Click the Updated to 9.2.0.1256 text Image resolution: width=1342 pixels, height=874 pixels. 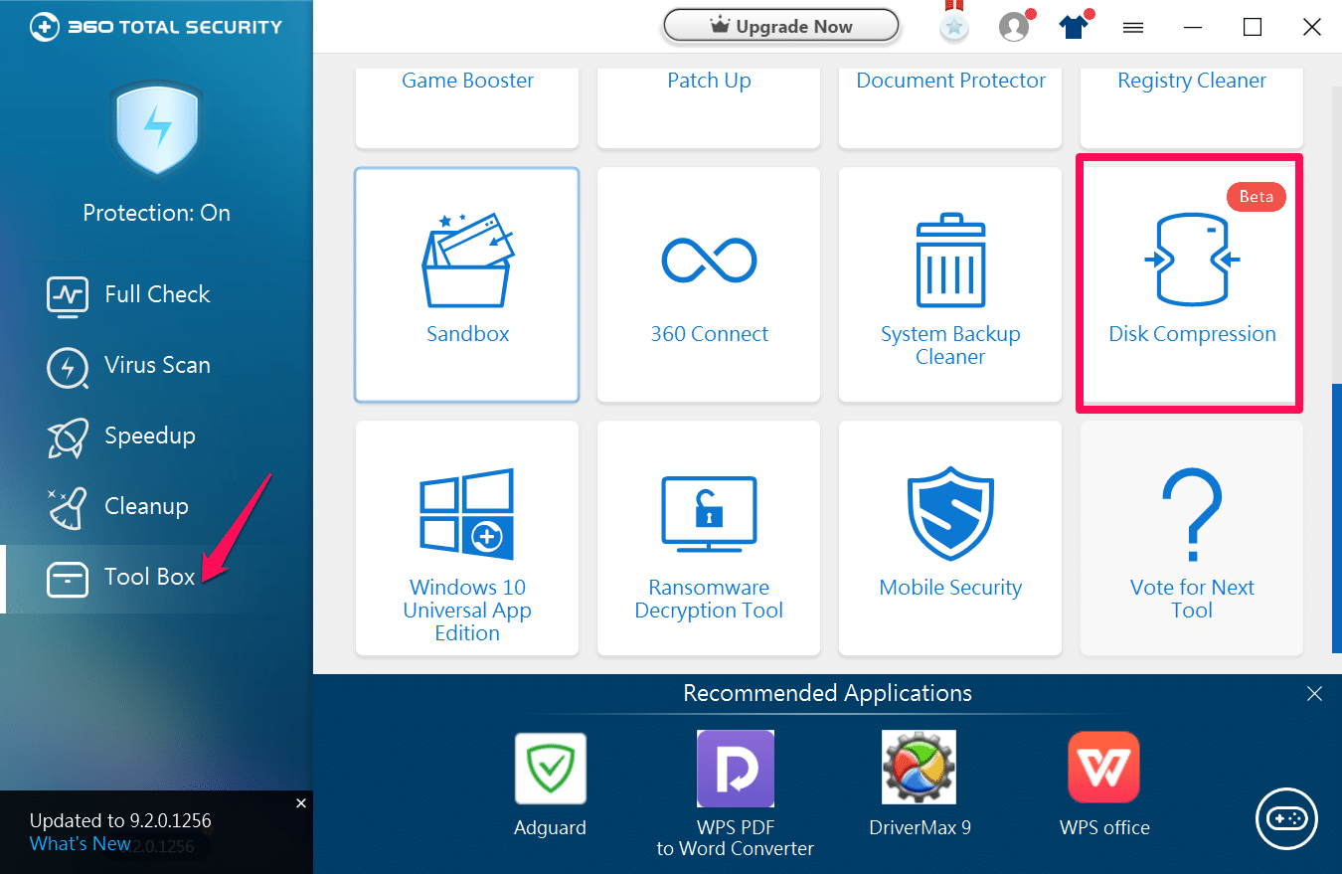point(120,821)
